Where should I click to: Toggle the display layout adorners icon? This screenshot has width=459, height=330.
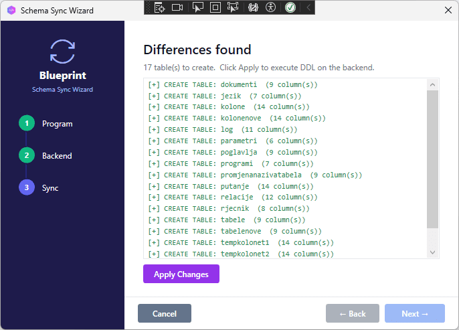pyautogui.click(x=215, y=7)
